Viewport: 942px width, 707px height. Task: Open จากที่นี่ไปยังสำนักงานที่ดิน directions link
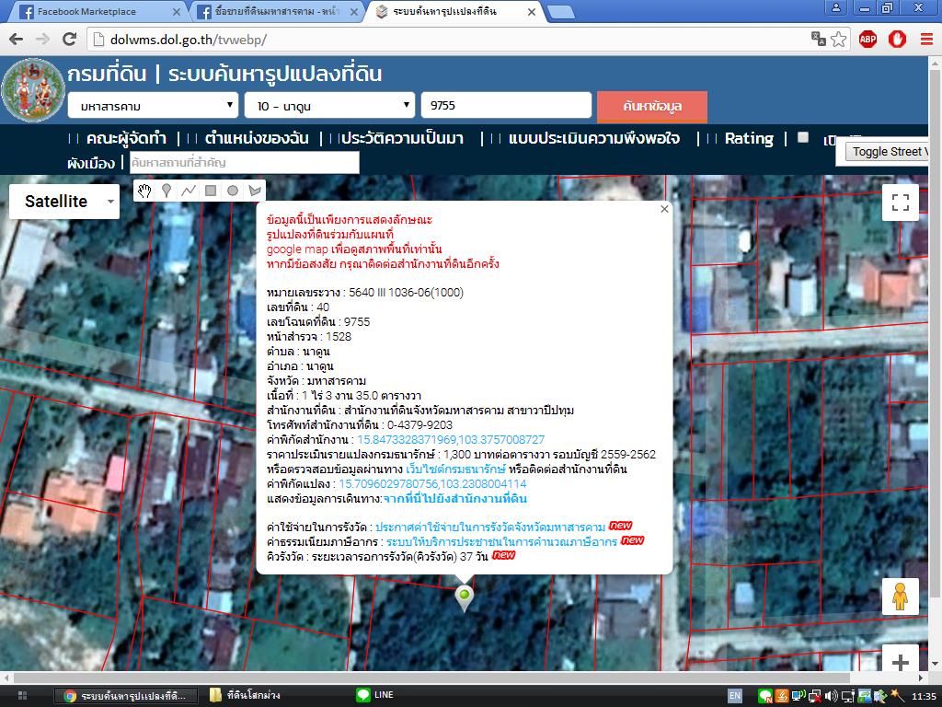click(x=454, y=498)
